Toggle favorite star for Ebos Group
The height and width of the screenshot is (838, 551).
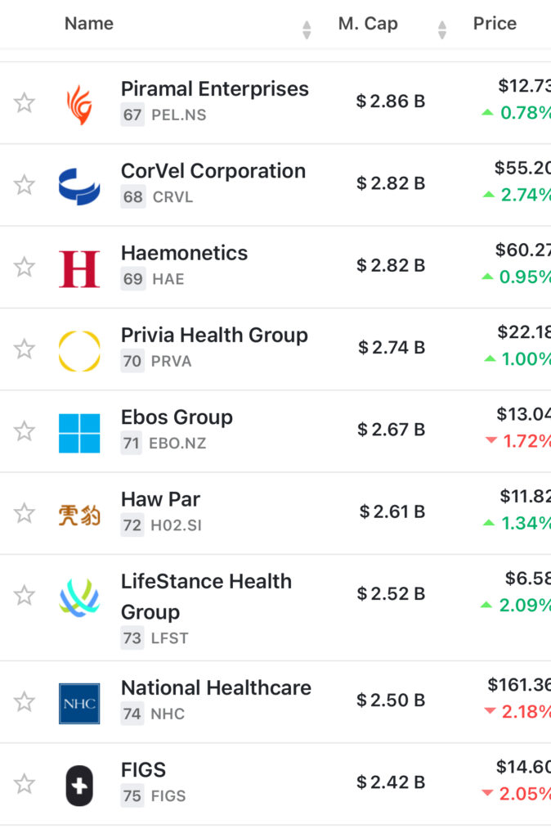pyautogui.click(x=25, y=431)
